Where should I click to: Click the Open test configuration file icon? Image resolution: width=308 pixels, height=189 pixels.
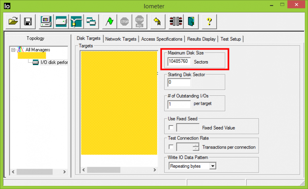click(x=14, y=22)
